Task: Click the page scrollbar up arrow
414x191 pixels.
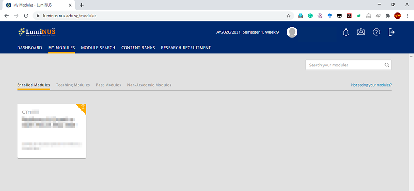Action: pyautogui.click(x=412, y=56)
